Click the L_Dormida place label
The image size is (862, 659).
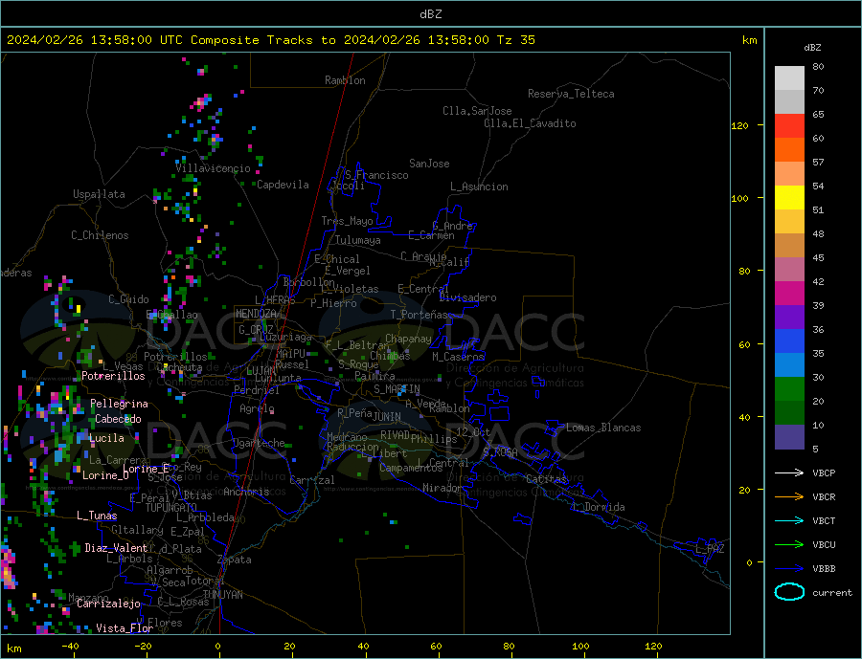pos(600,507)
